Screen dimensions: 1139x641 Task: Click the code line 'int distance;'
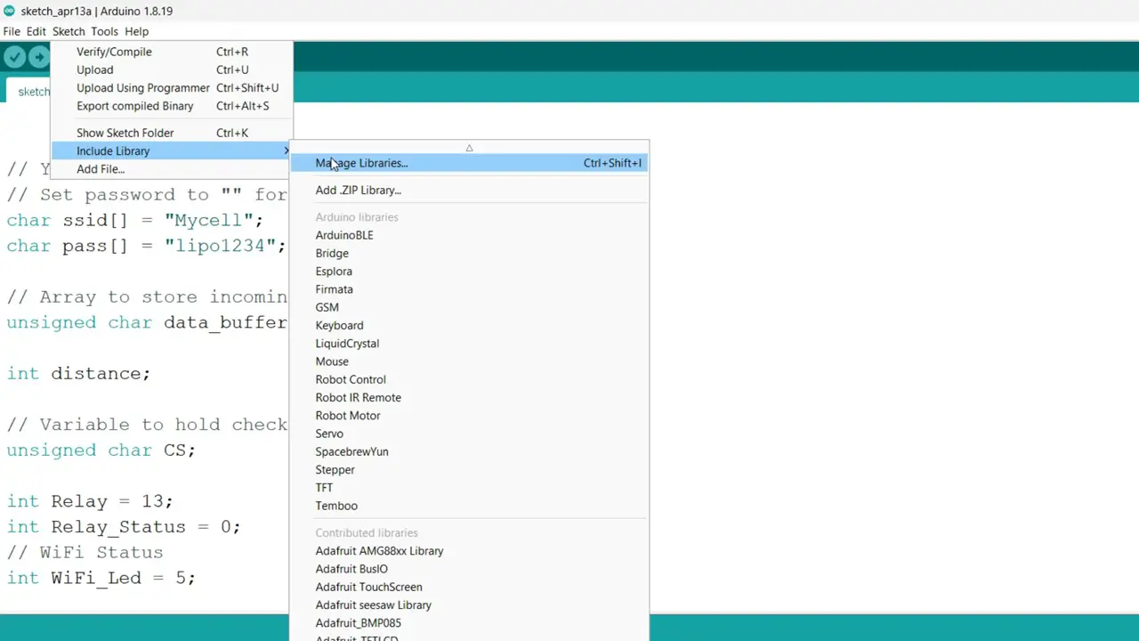tap(78, 373)
